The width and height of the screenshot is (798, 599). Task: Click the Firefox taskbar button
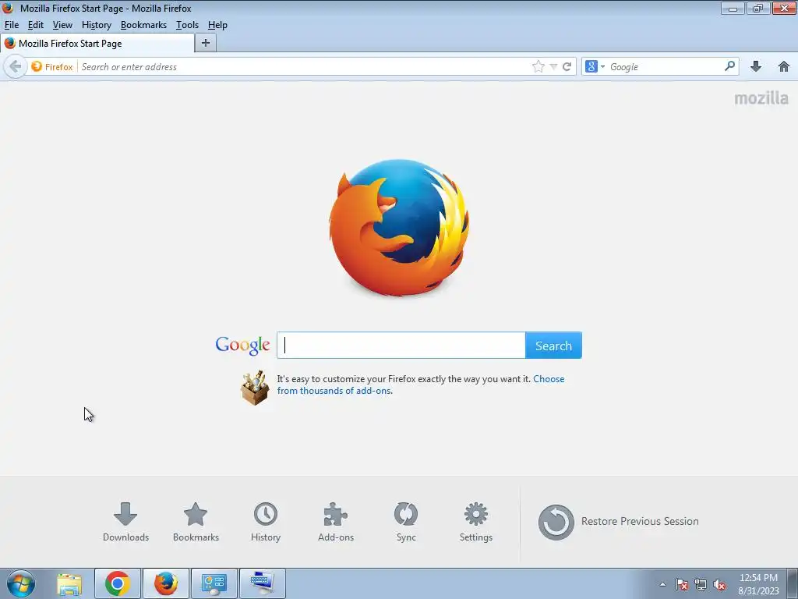166,583
